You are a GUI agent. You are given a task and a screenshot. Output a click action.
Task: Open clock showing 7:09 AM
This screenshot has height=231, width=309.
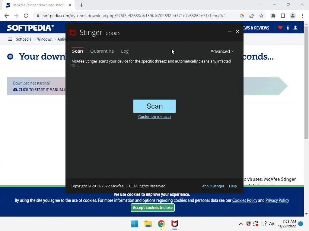[x=287, y=224]
